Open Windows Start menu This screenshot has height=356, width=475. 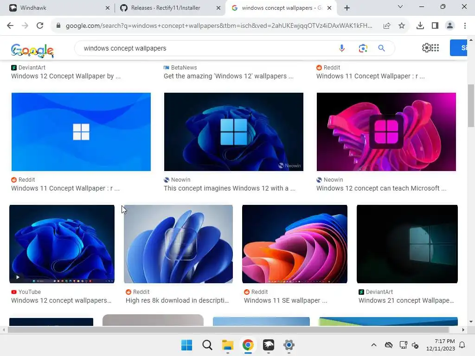tap(186, 345)
